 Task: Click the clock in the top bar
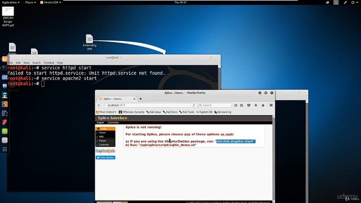pos(180,2)
